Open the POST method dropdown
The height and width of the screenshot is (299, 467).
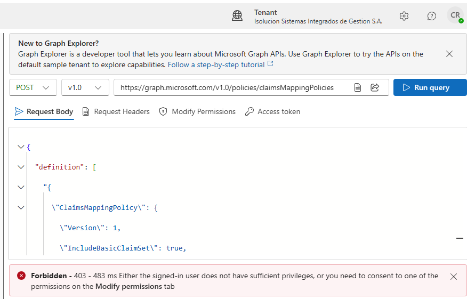33,87
